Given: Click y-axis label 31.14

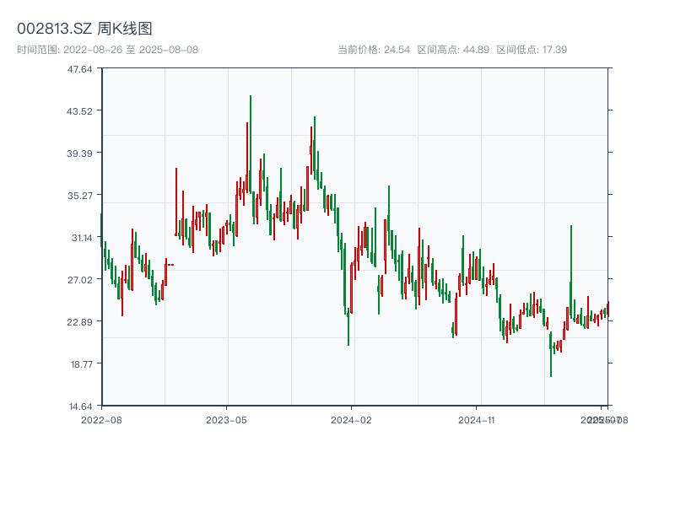Looking at the screenshot, I should pos(82,238).
